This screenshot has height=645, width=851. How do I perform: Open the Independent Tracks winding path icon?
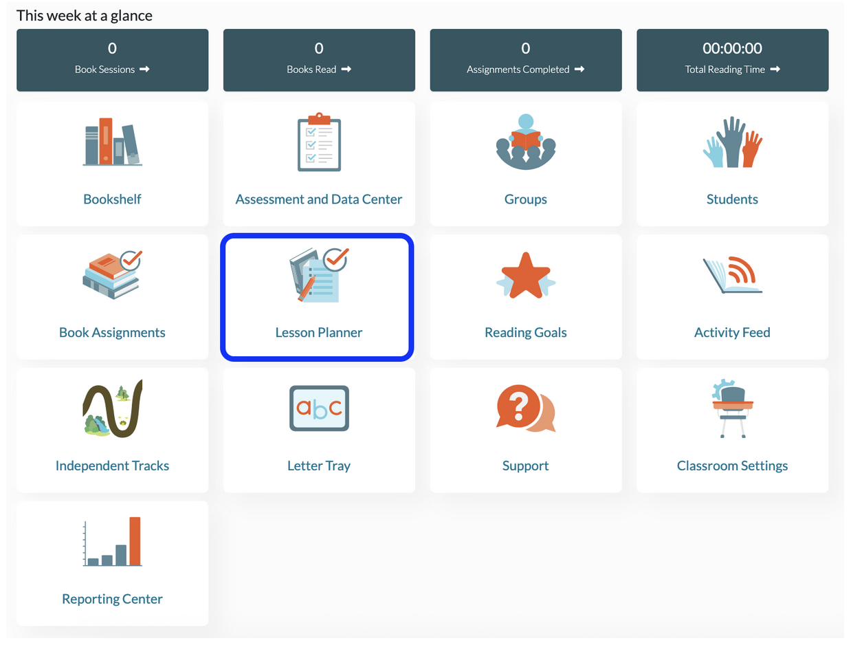[x=112, y=408]
